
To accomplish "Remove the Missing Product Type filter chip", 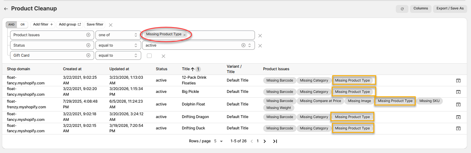I will (x=184, y=35).
